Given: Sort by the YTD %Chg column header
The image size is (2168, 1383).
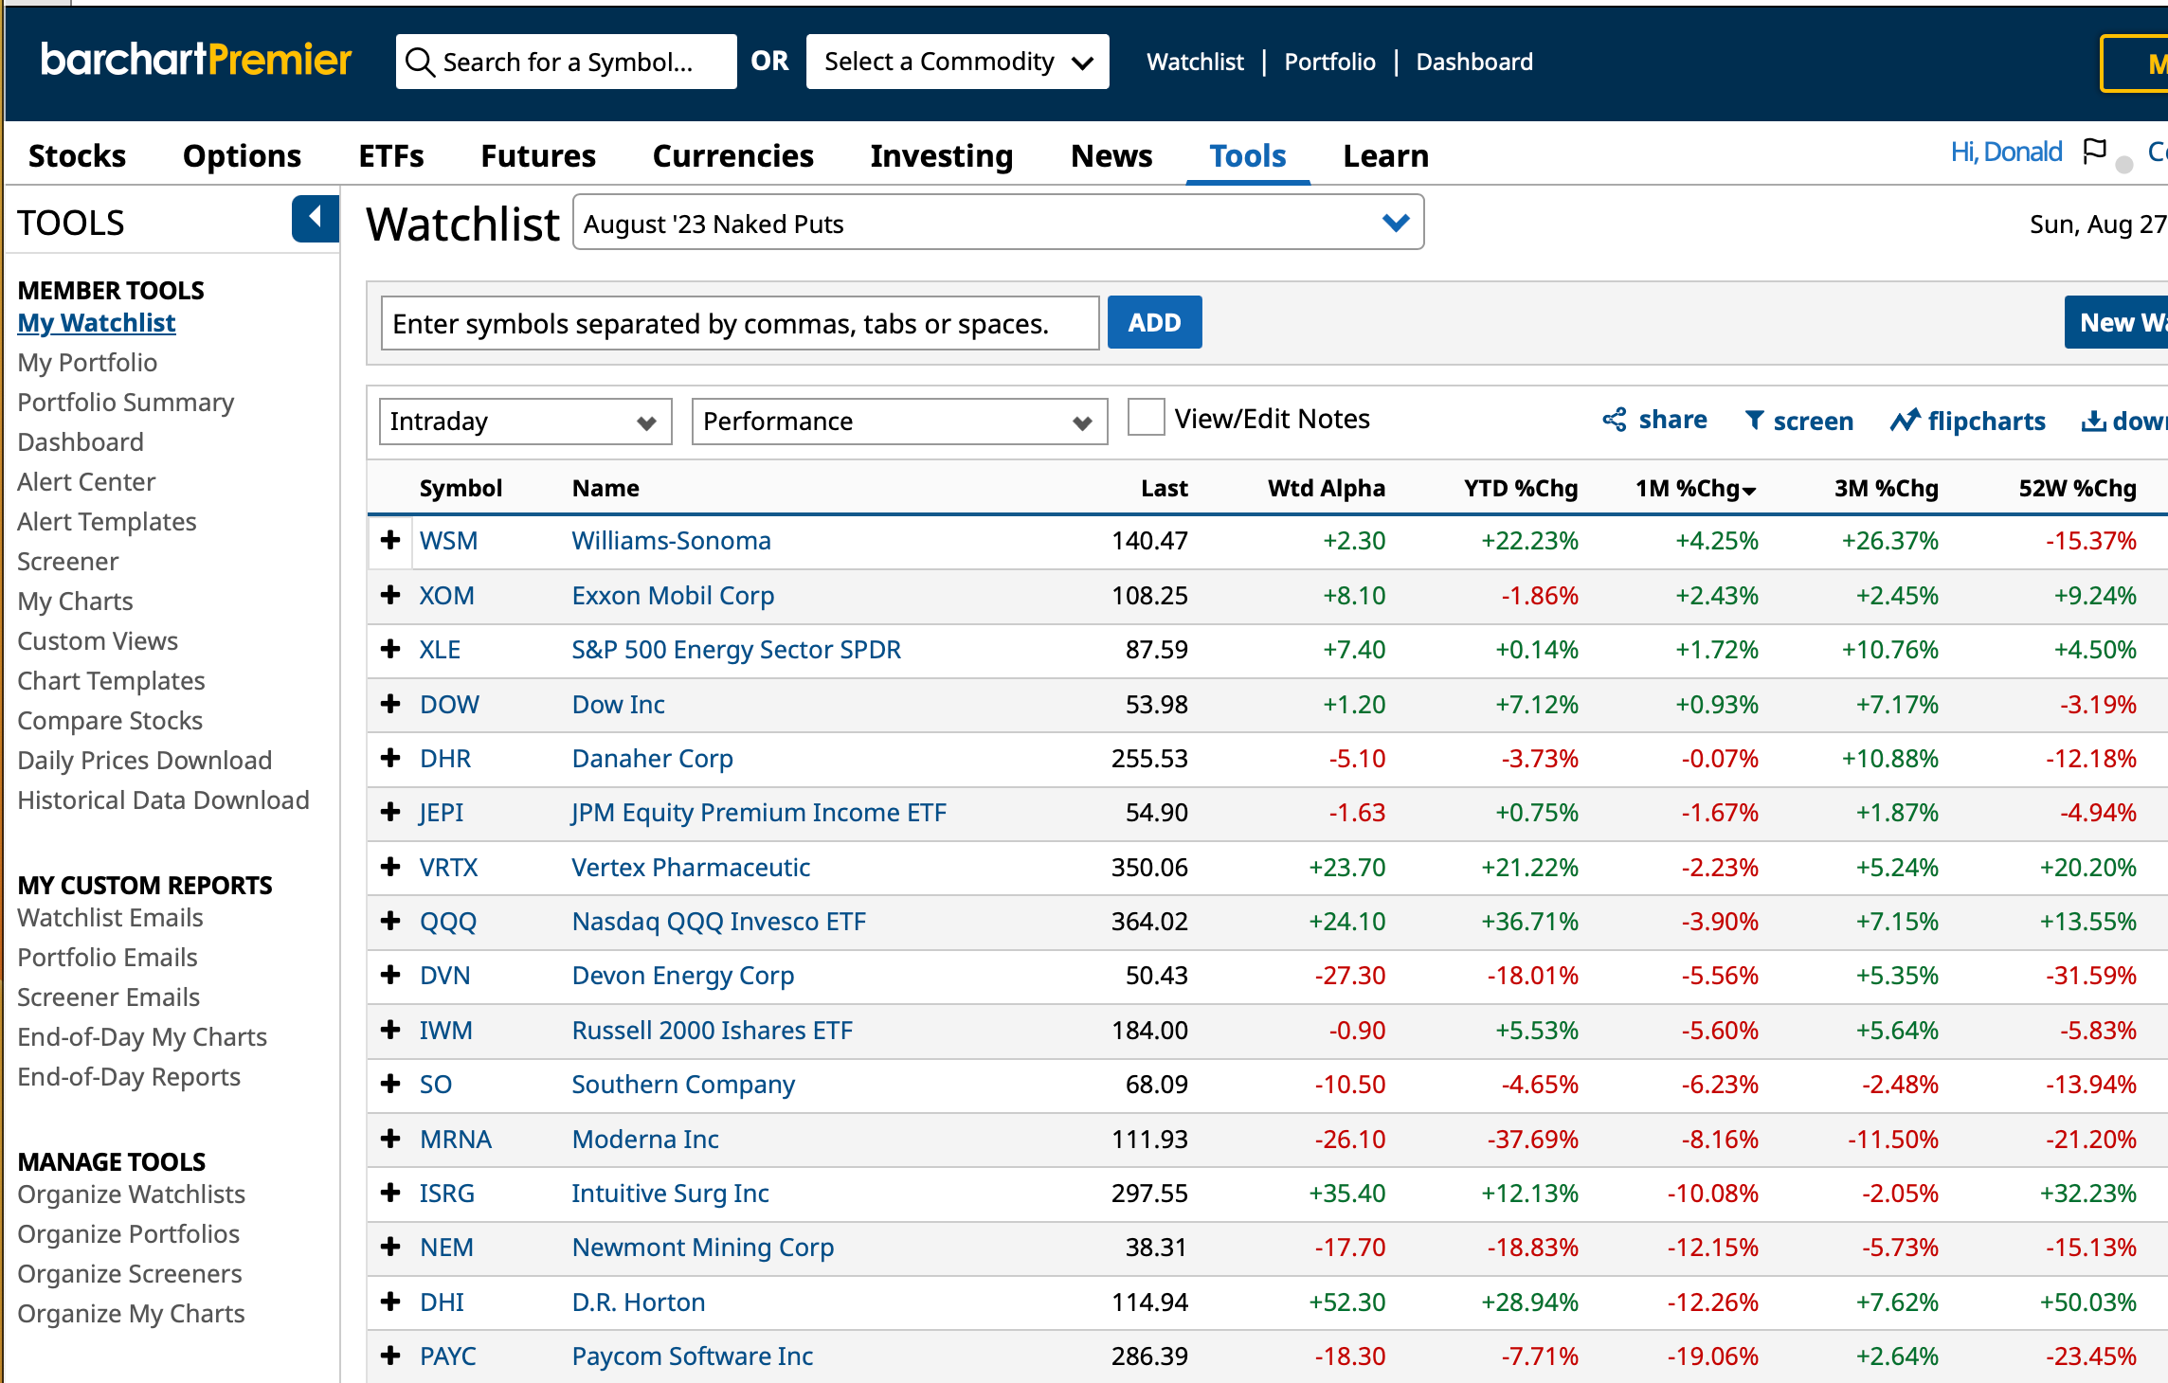Looking at the screenshot, I should point(1521,488).
